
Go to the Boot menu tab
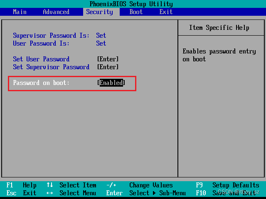[x=136, y=12]
